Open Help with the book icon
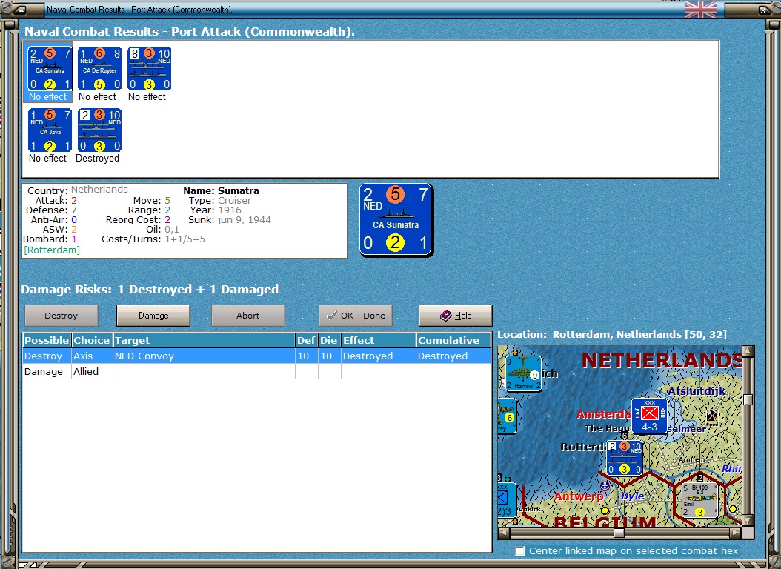This screenshot has width=781, height=569. pyautogui.click(x=455, y=316)
